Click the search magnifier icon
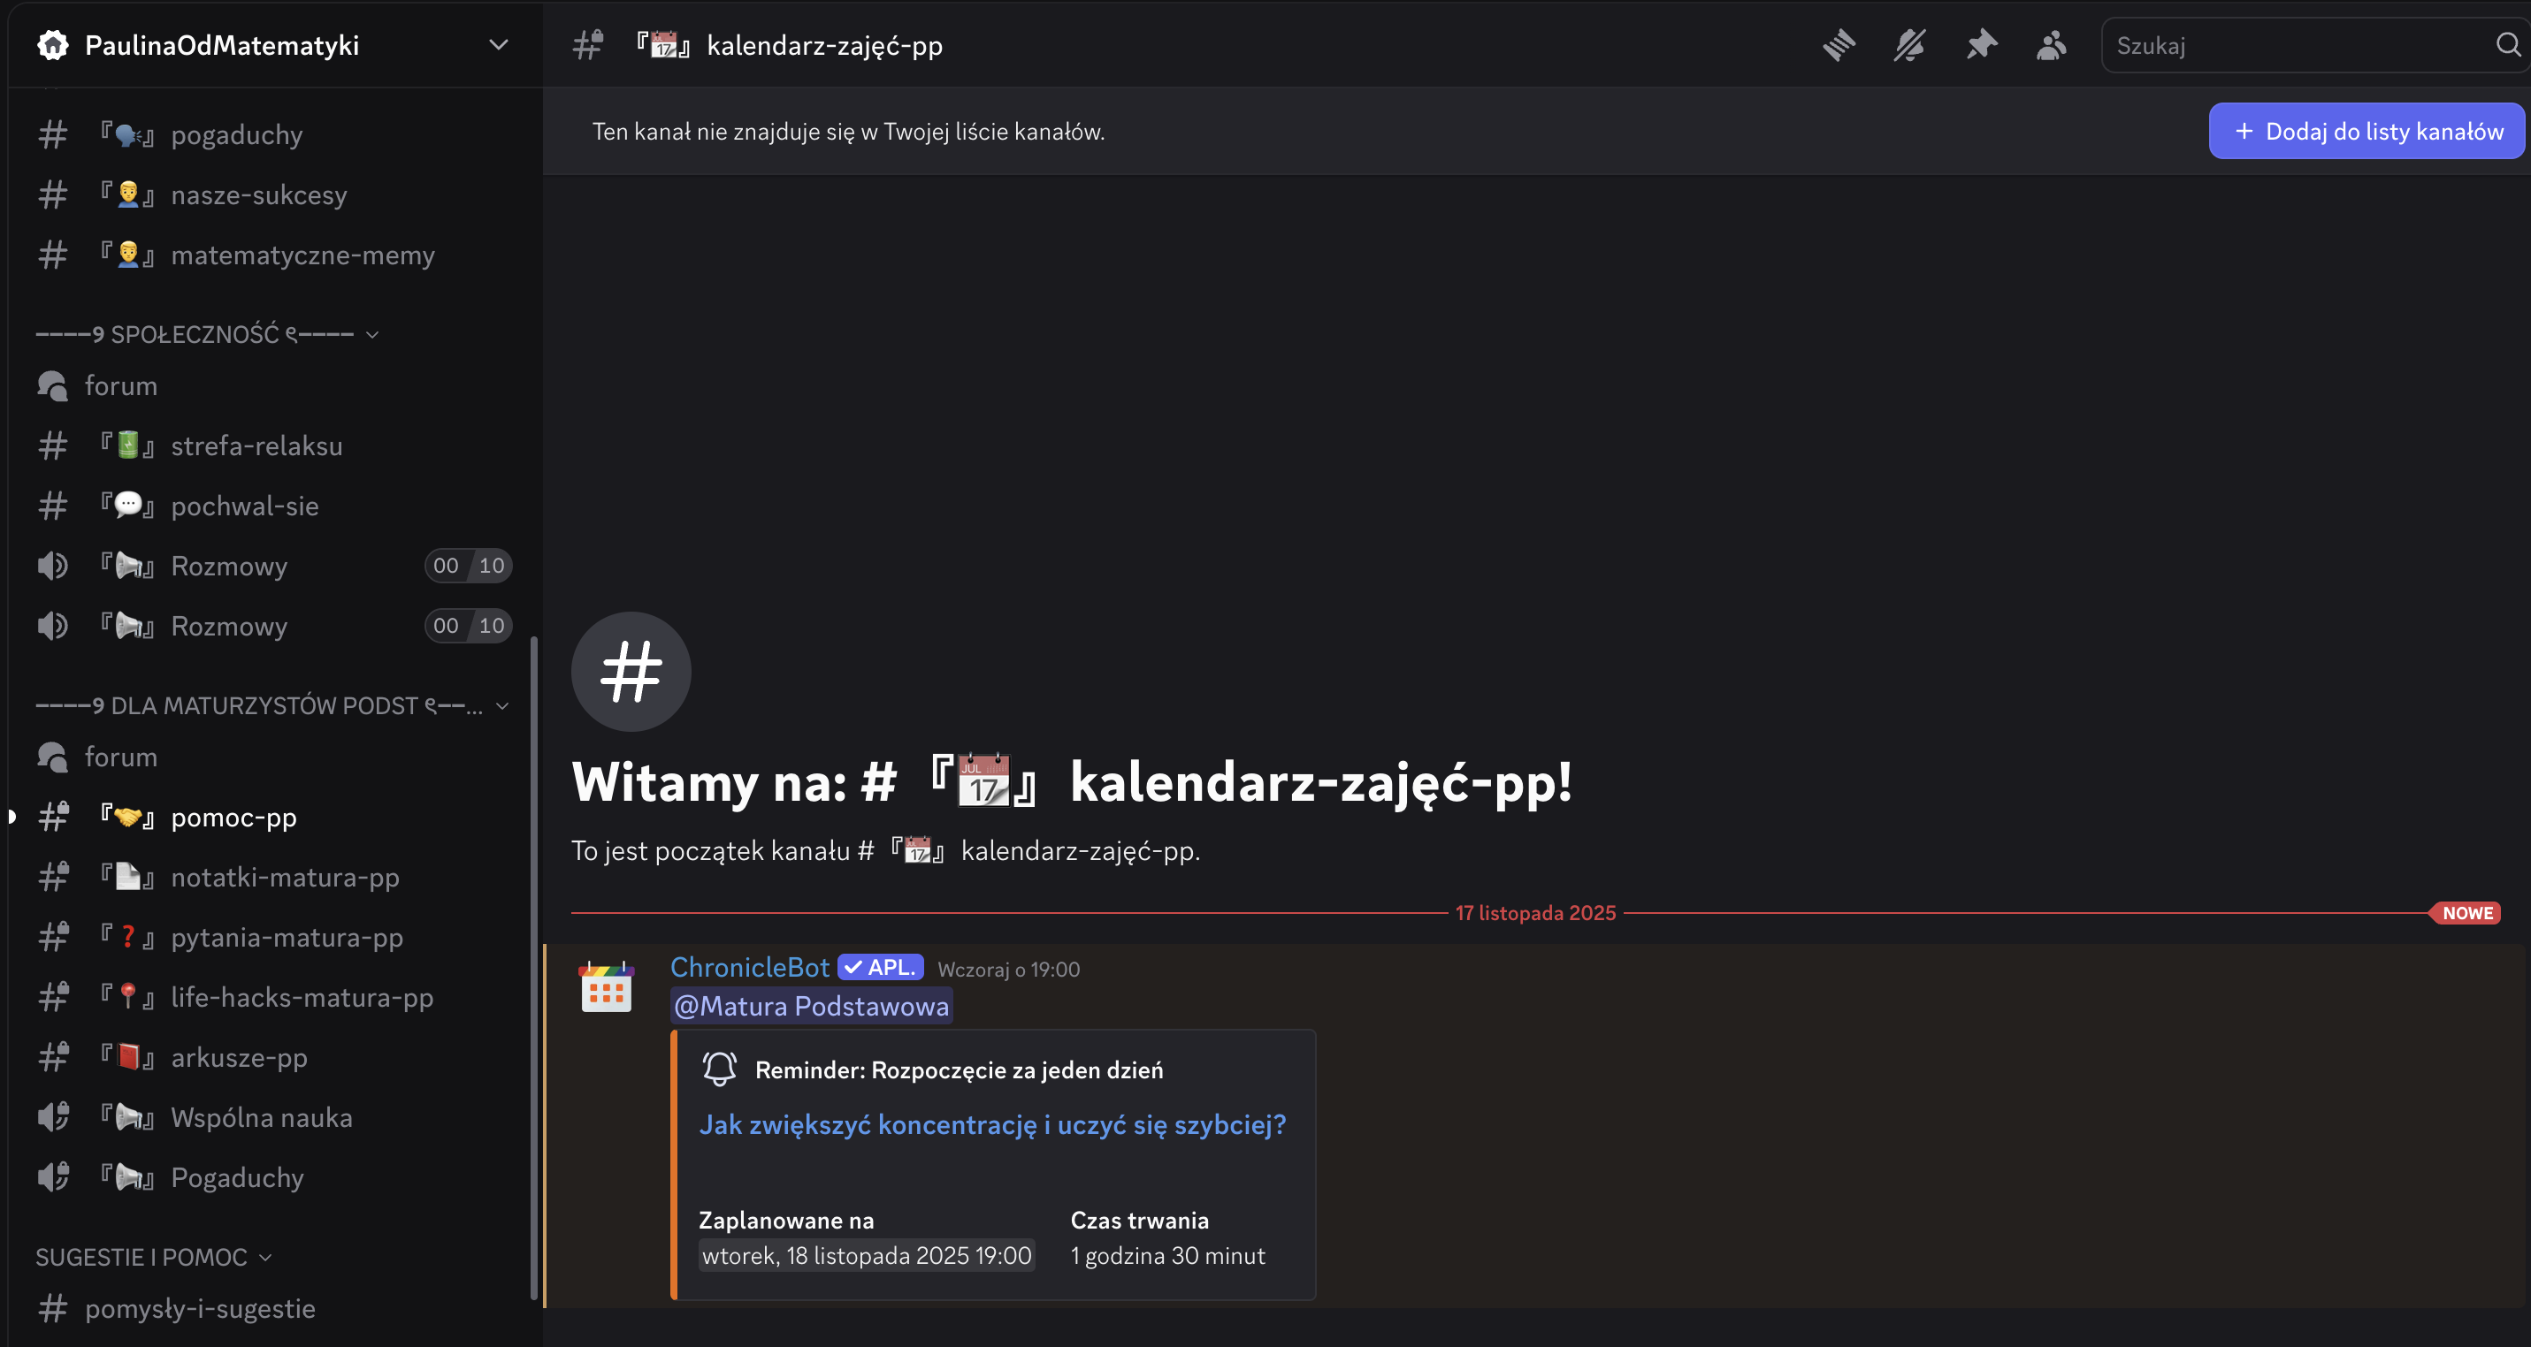The image size is (2531, 1347). 2506,45
